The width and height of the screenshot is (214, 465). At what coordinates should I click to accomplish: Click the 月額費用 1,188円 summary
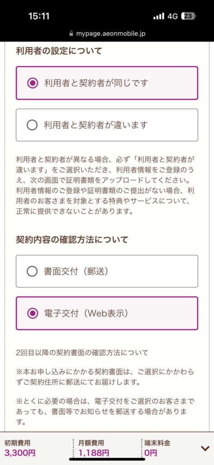tap(94, 448)
